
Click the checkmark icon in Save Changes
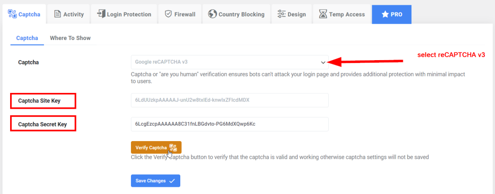172,181
